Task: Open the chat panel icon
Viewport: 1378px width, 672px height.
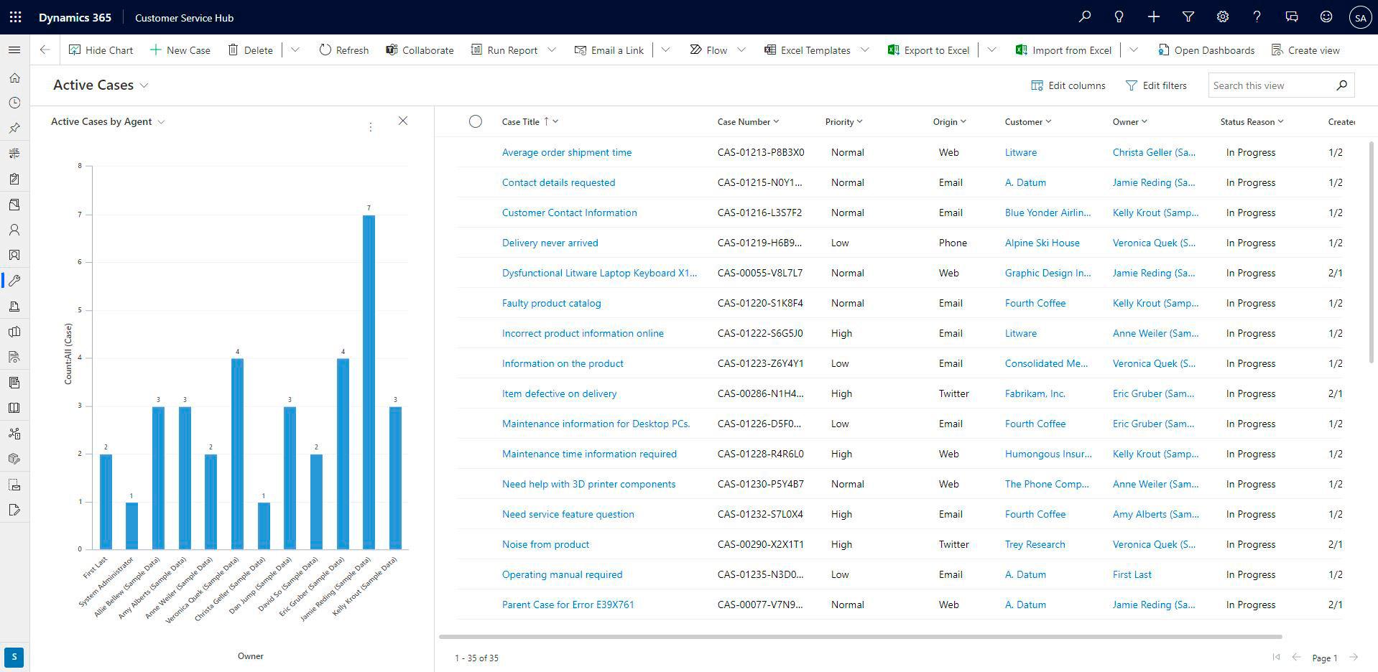Action: pyautogui.click(x=1291, y=17)
